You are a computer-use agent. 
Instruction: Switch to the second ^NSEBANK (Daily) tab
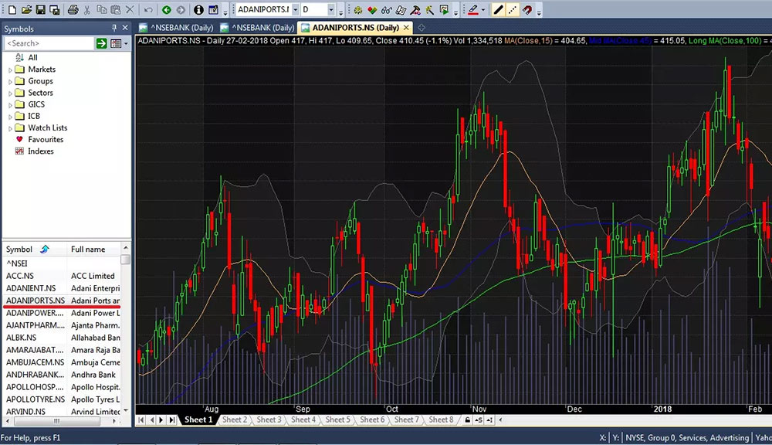pos(258,28)
